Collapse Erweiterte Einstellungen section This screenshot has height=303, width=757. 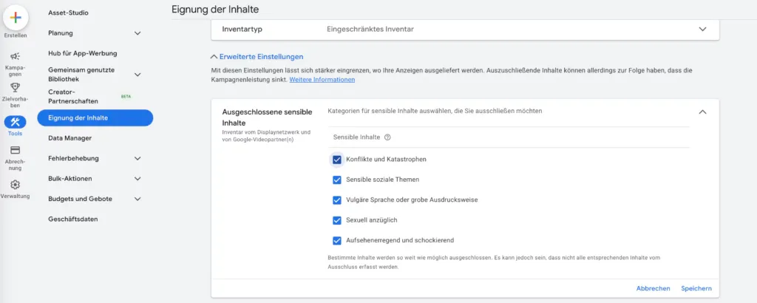click(257, 57)
